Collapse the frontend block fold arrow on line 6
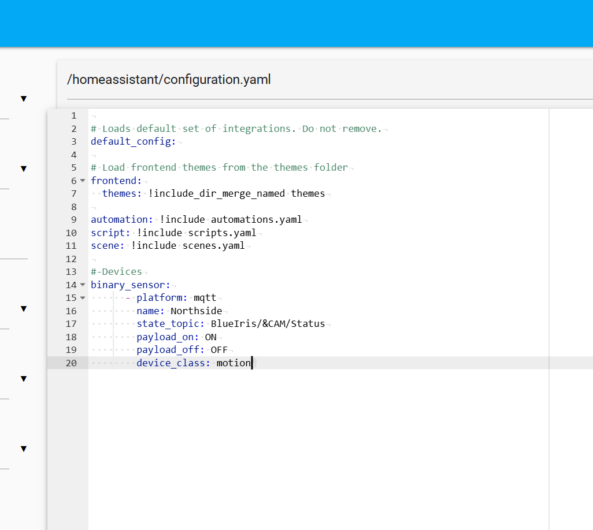Viewport: 593px width, 530px height. (83, 181)
